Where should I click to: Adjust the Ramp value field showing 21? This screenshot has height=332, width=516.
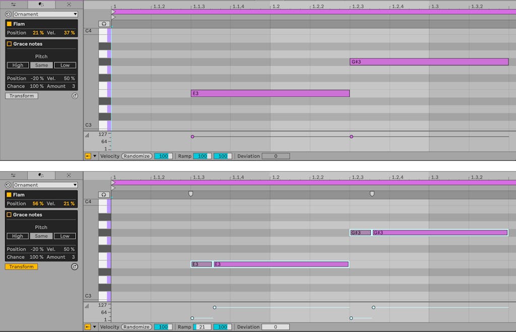coord(201,326)
